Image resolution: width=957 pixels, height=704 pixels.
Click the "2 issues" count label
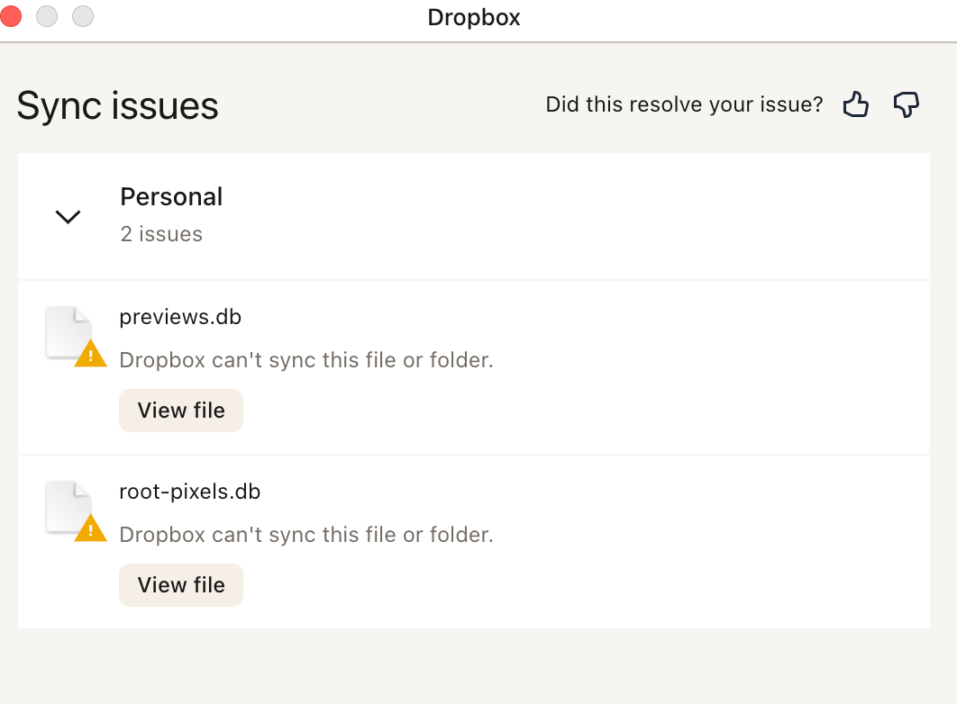point(161,234)
